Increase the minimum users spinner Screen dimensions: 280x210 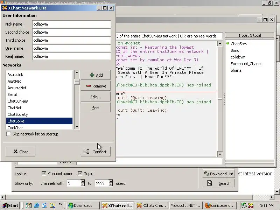point(83,181)
